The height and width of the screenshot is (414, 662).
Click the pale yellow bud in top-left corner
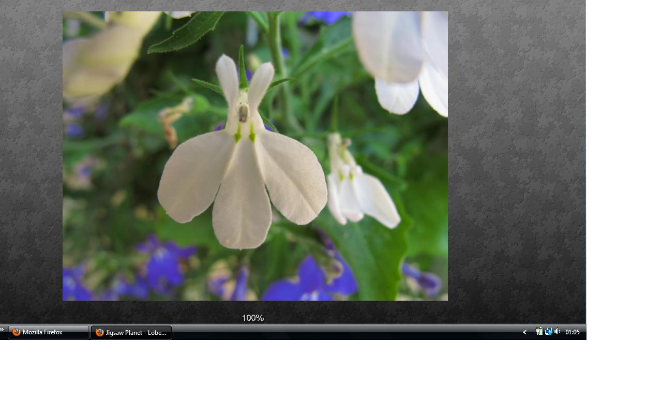click(103, 57)
